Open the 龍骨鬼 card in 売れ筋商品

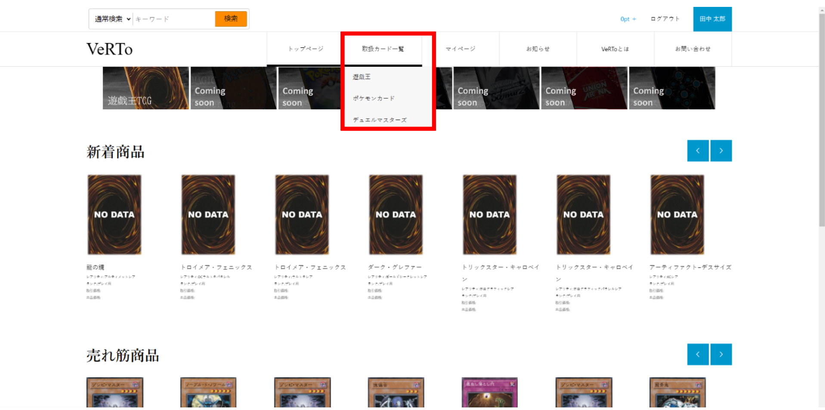[x=677, y=392]
